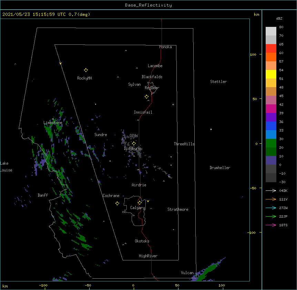Image resolution: width=297 pixels, height=290 pixels.
Task: Select the ThreeHills label
Action: click(x=184, y=144)
